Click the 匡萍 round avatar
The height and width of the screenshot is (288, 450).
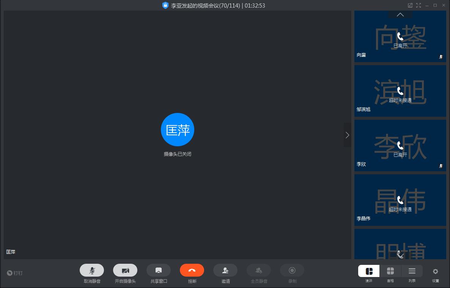178,130
